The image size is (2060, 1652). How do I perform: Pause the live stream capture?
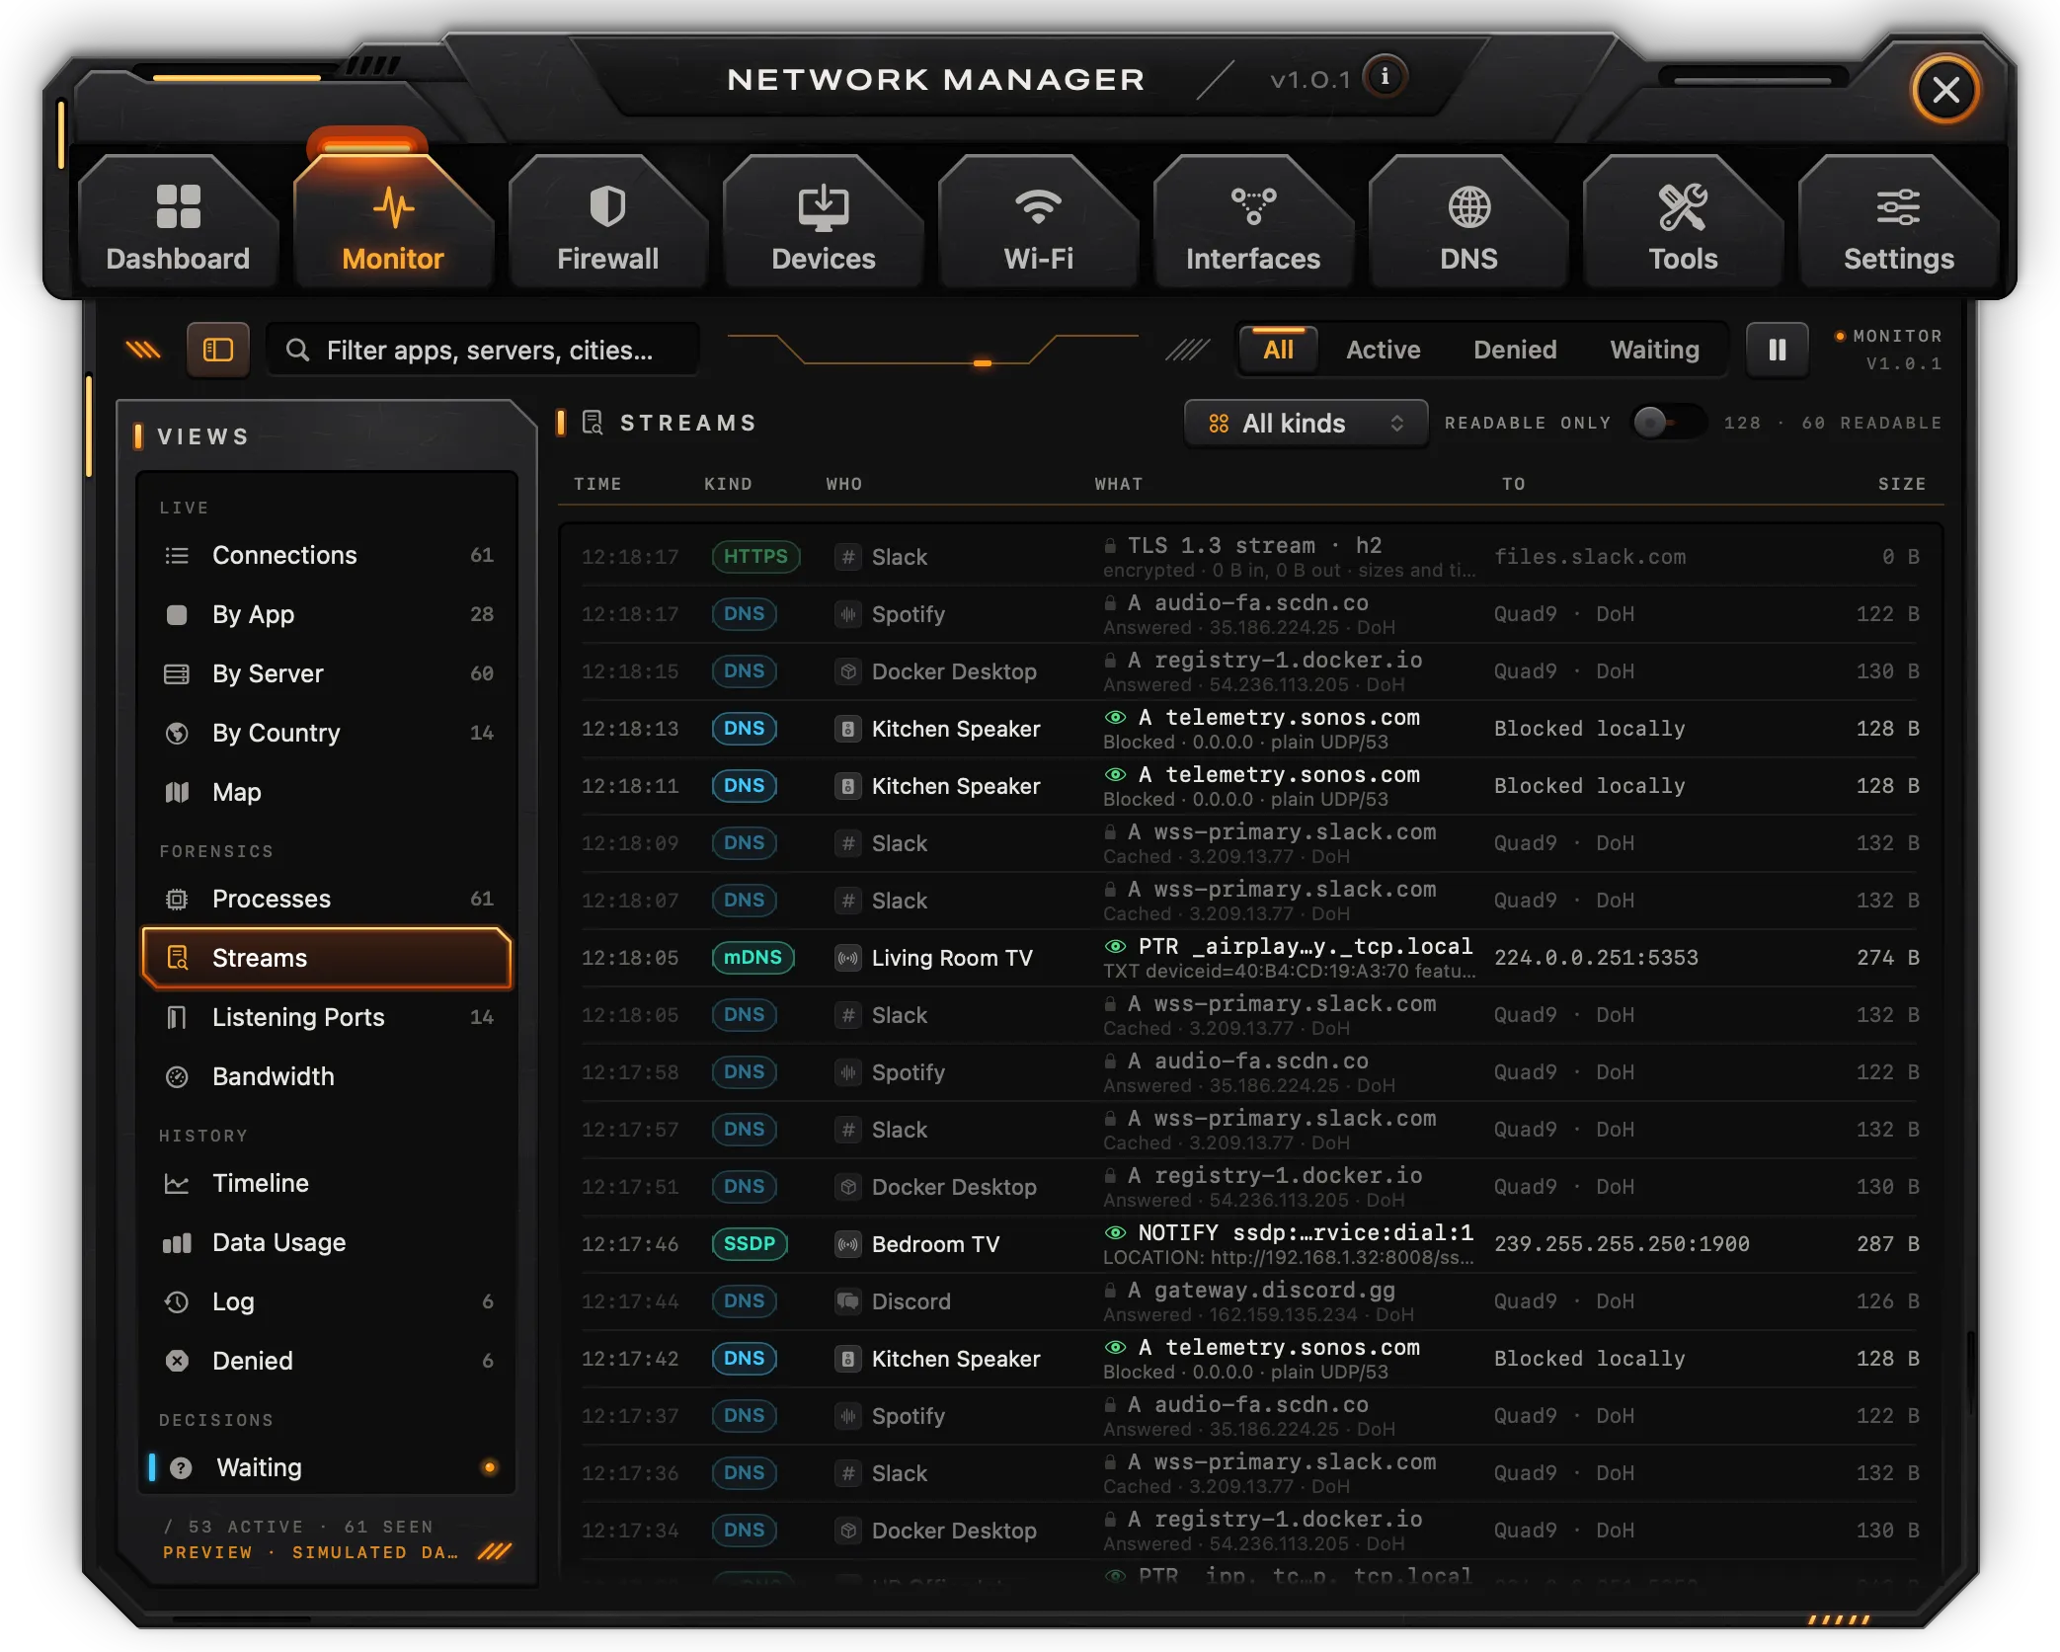point(1777,350)
